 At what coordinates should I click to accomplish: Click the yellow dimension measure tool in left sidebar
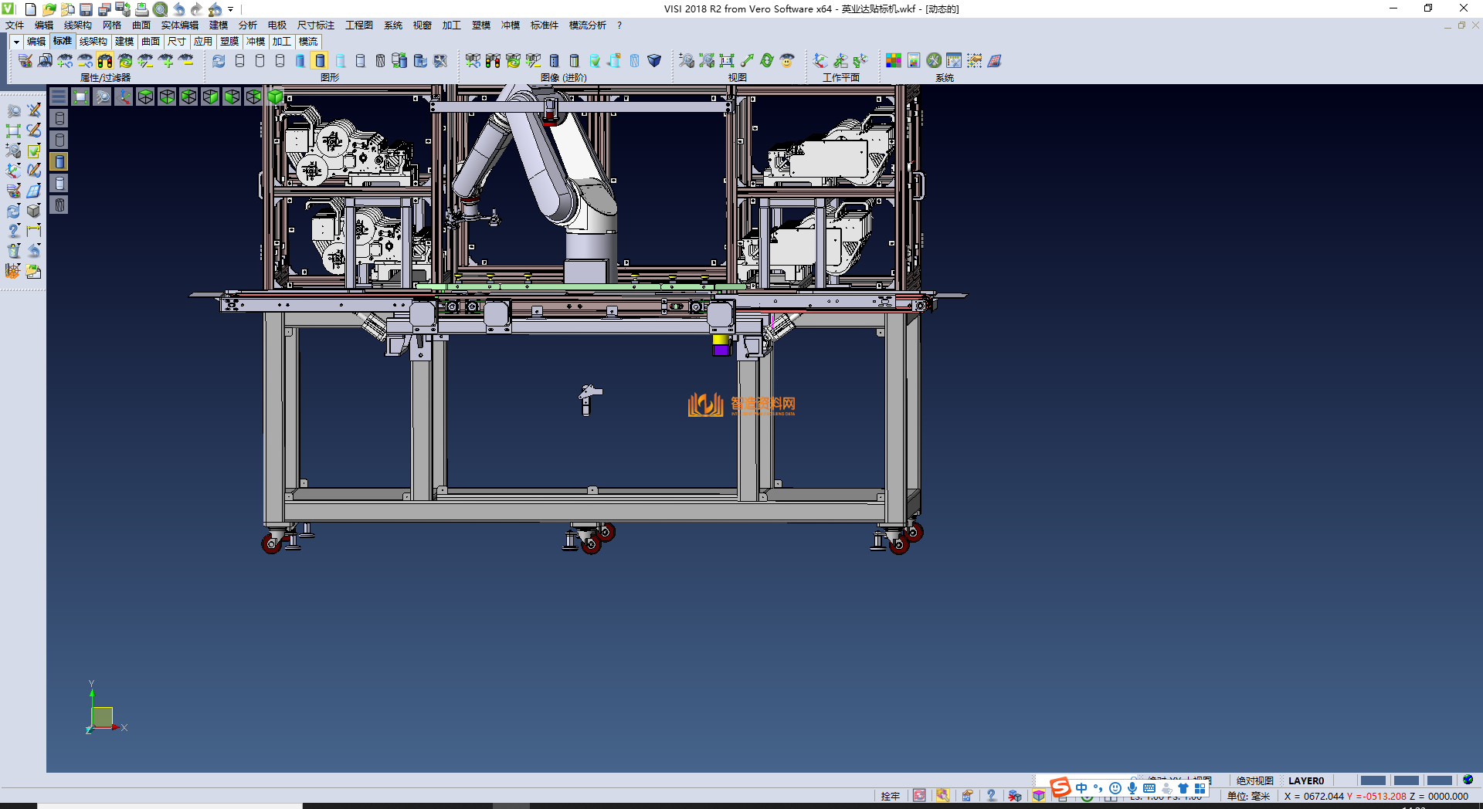click(34, 231)
